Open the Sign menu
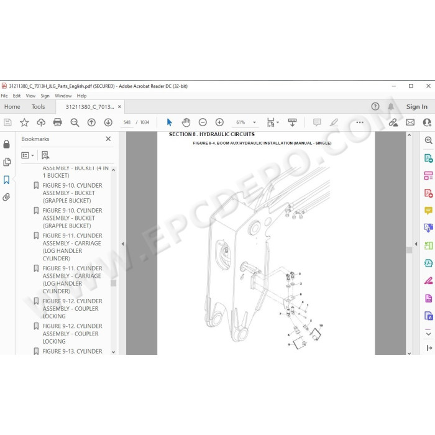Image resolution: width=435 pixels, height=435 pixels. 45,96
